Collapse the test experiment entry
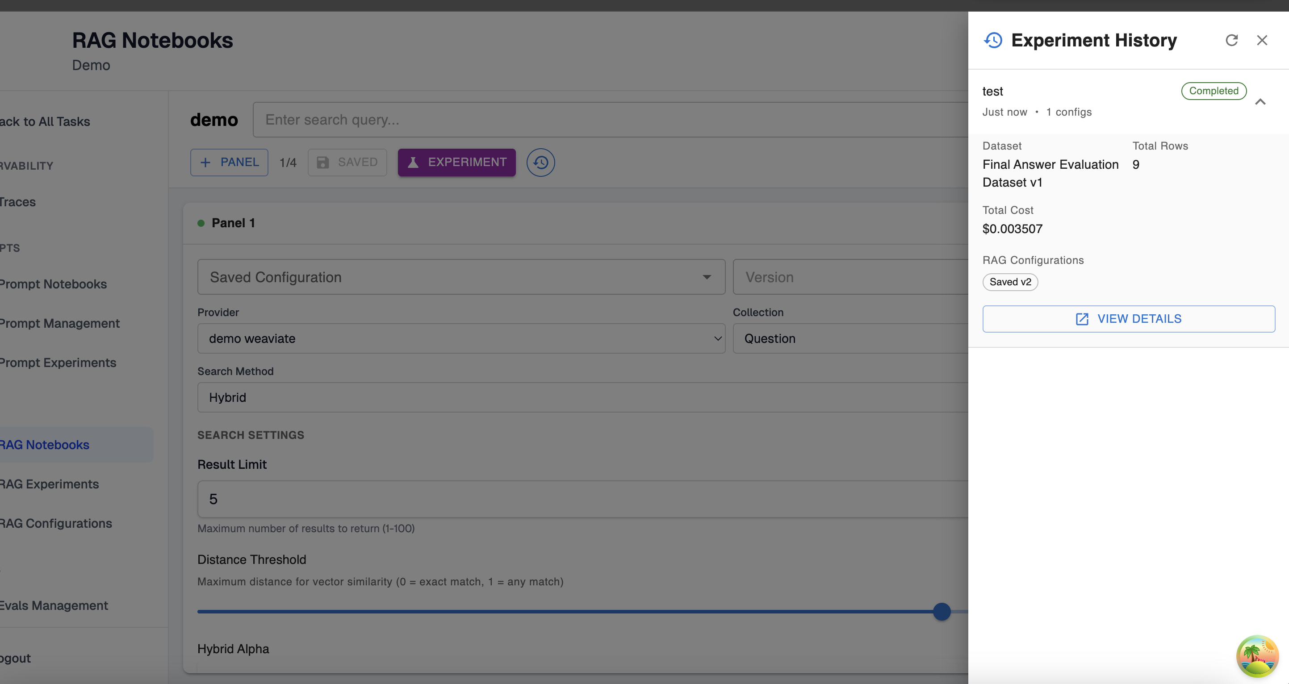 pyautogui.click(x=1260, y=102)
